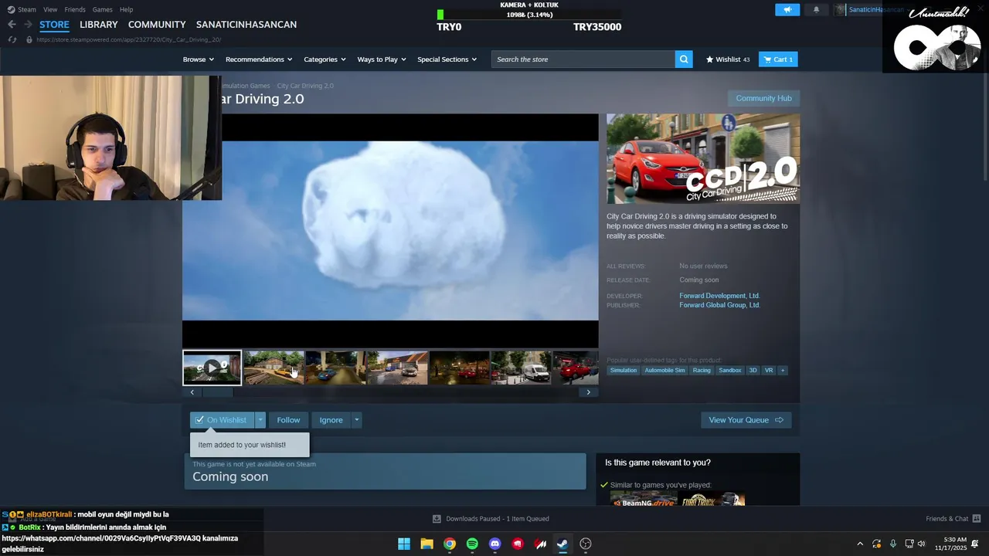Click in the Search the store field
Screen dimensions: 989x556
point(583,59)
